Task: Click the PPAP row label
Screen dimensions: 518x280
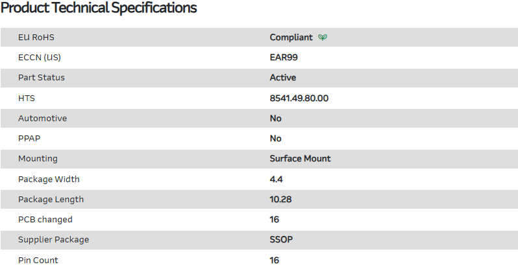Action: click(29, 139)
